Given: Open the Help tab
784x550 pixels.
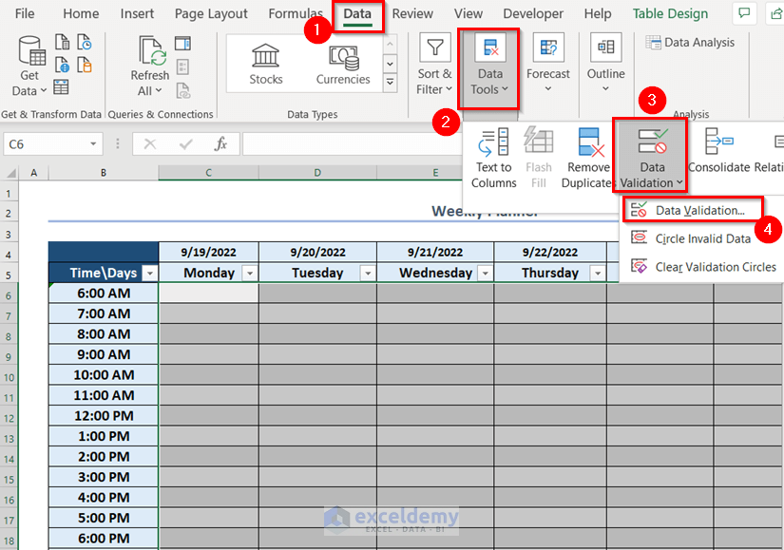Looking at the screenshot, I should pyautogui.click(x=598, y=13).
